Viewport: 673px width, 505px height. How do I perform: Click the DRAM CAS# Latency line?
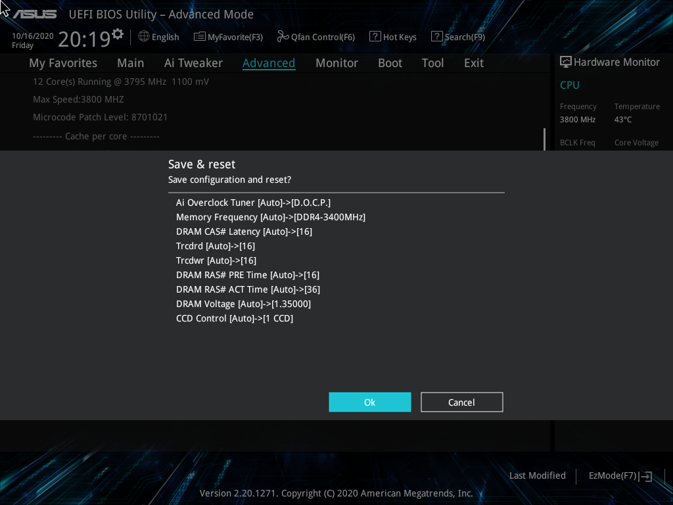[x=244, y=231]
